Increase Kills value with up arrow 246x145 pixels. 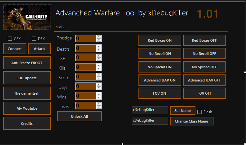99,66
